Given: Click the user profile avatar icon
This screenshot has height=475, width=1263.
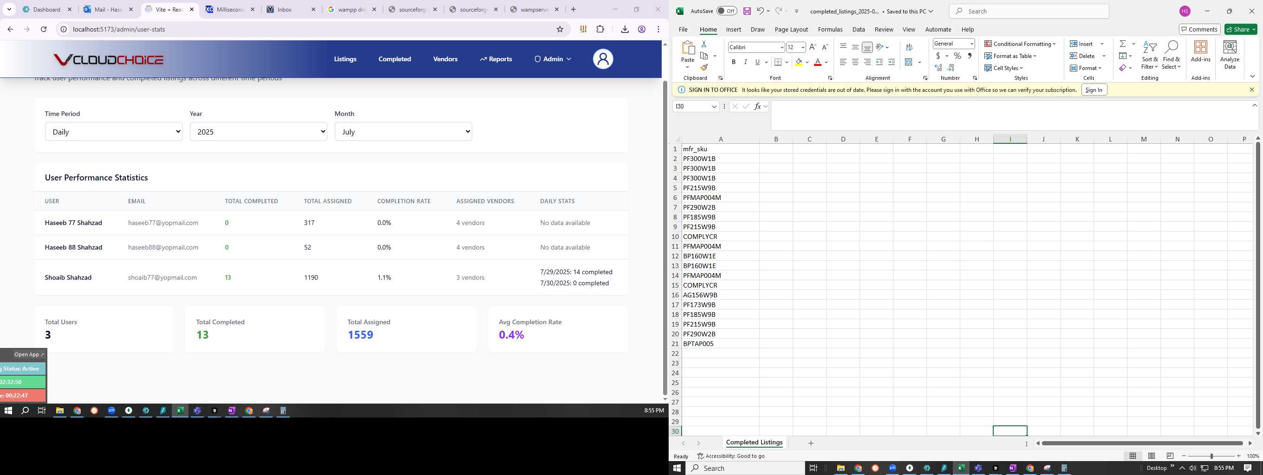Looking at the screenshot, I should (603, 59).
